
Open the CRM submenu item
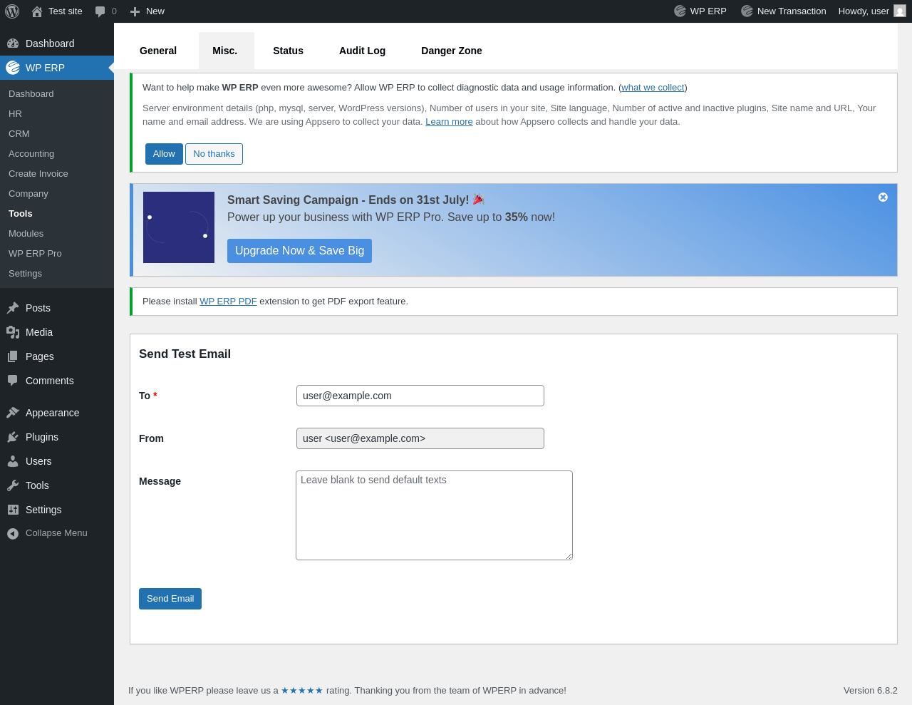tap(57, 134)
